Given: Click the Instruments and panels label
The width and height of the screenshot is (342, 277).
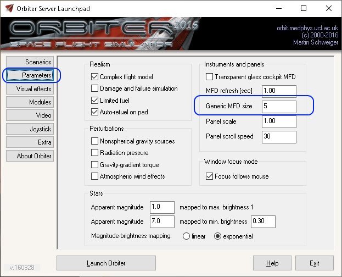Looking at the screenshot, I should (x=234, y=64).
